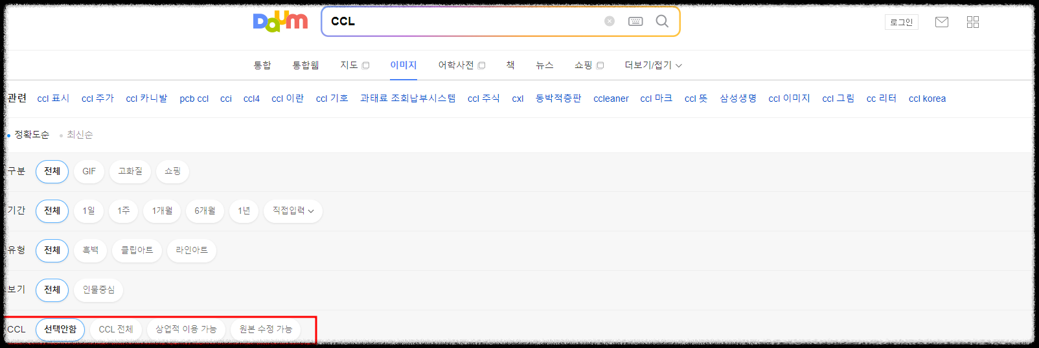Filter view to 인물중심
This screenshot has height=348, width=1039.
[98, 290]
